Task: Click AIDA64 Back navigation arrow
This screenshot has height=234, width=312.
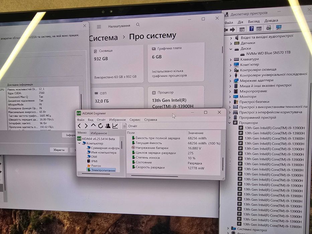Action: 79,126
